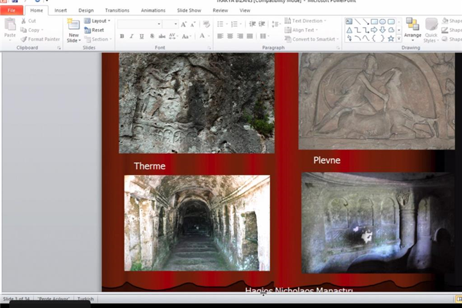Open the font name combo box
Image resolution: width=462 pixels, height=308 pixels.
(x=139, y=24)
